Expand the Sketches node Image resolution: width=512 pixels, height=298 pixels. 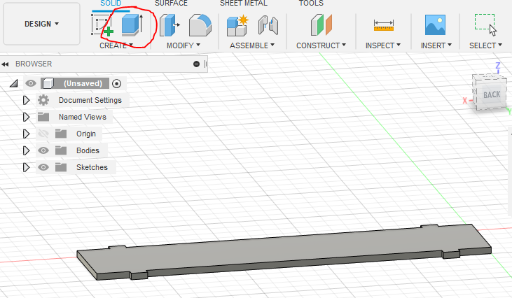coord(26,167)
